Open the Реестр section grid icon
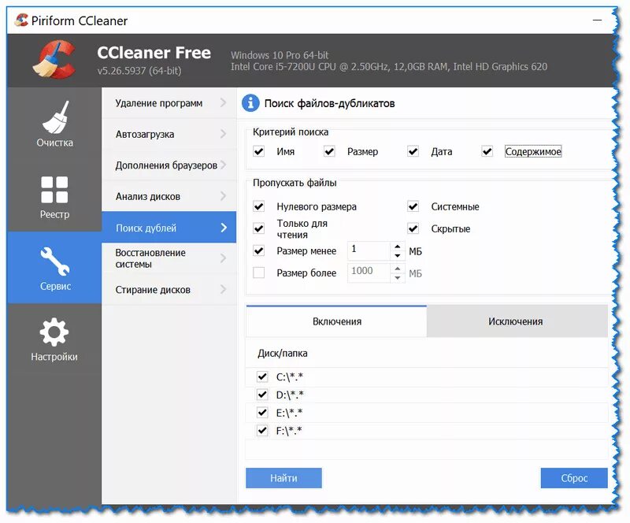This screenshot has height=523, width=630. point(54,189)
